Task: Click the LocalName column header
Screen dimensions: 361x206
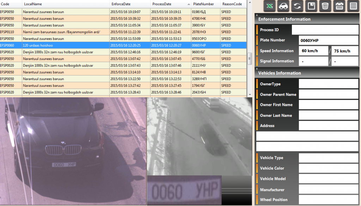Action: tap(33, 4)
